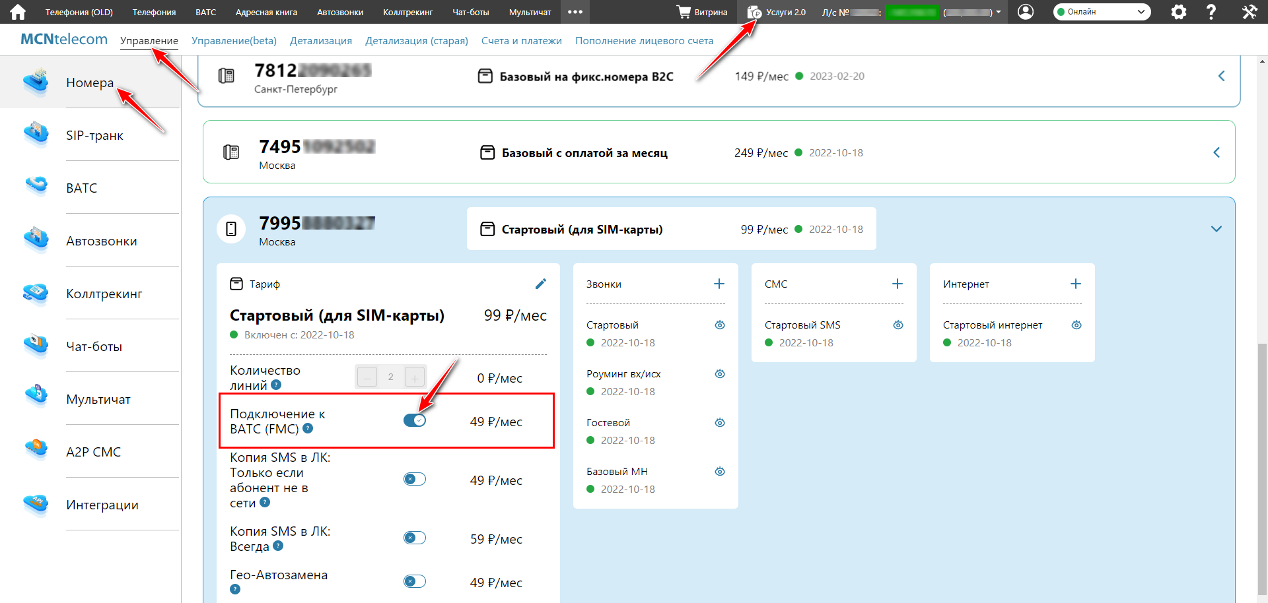Collapse the 7995 number card
Screen dimensions: 1268x603
coord(1216,229)
